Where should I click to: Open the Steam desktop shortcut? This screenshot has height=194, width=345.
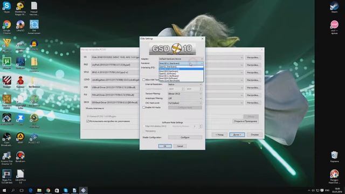click(x=334, y=7)
